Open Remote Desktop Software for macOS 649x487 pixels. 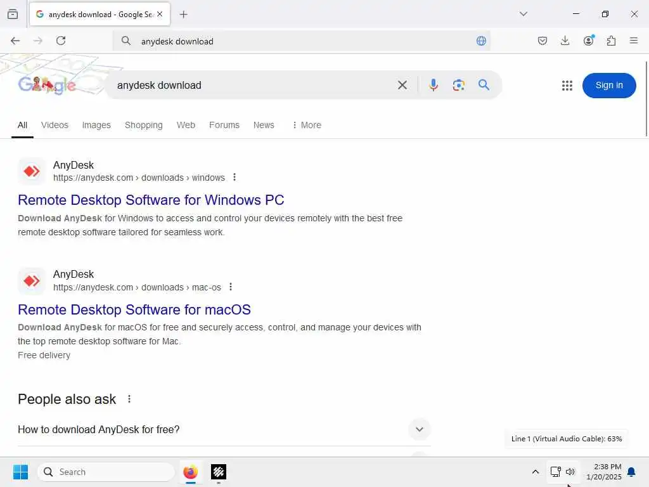click(134, 309)
